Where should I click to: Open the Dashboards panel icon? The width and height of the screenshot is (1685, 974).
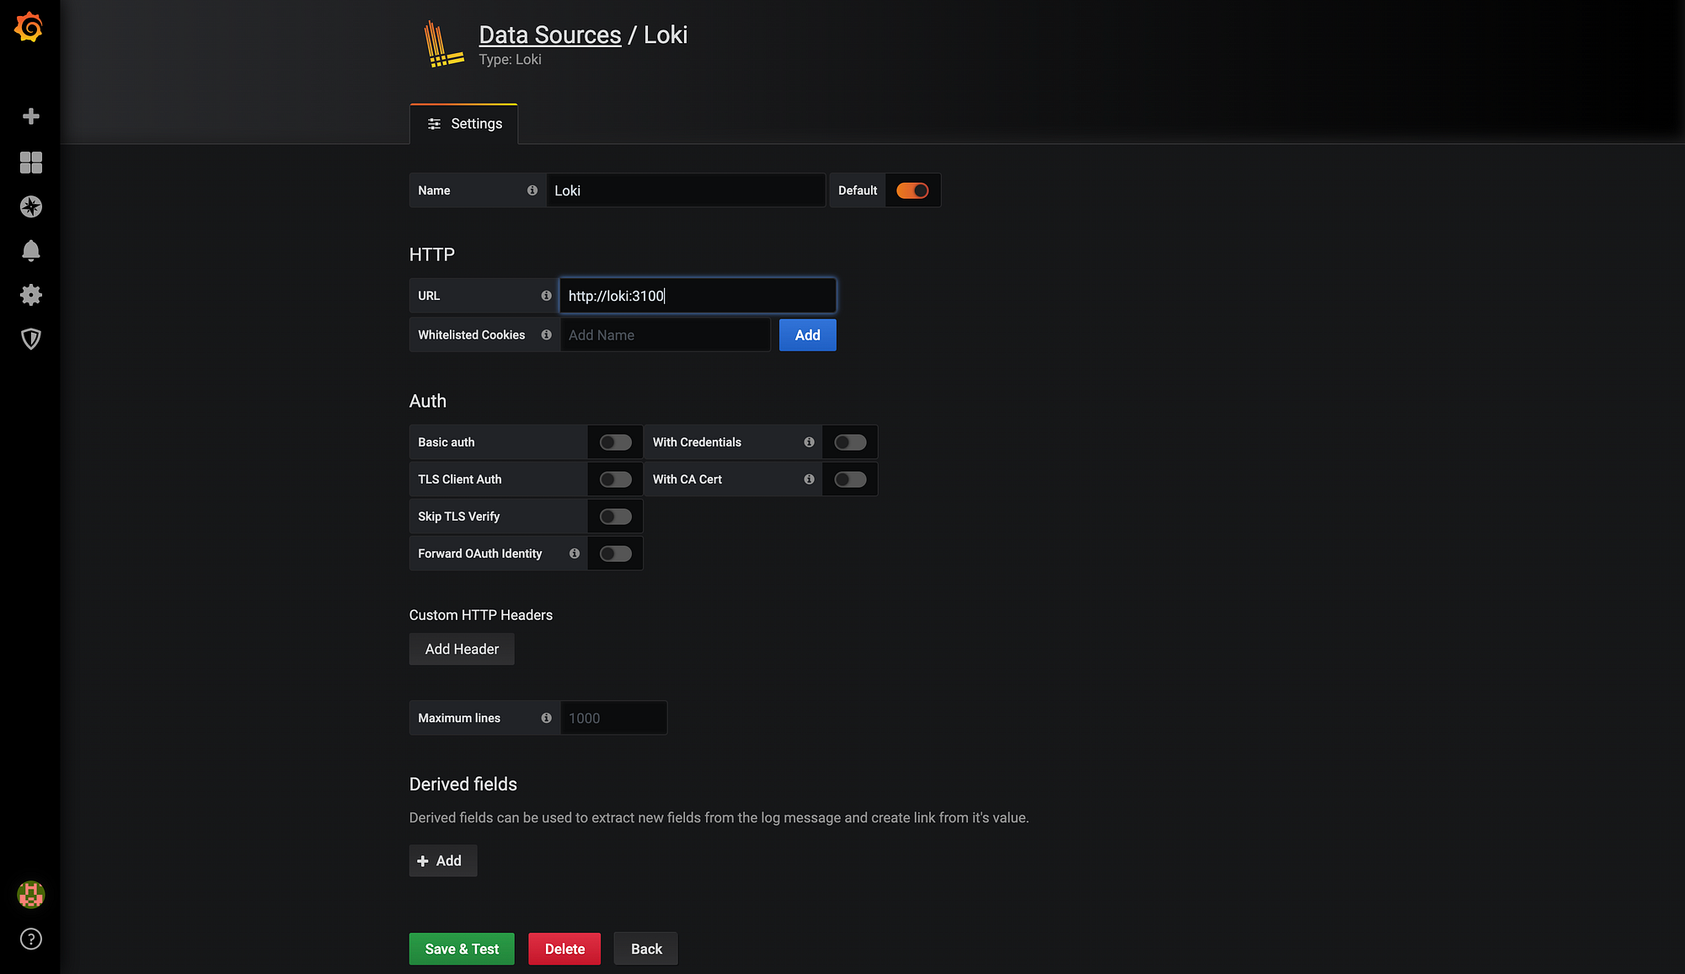point(30,163)
